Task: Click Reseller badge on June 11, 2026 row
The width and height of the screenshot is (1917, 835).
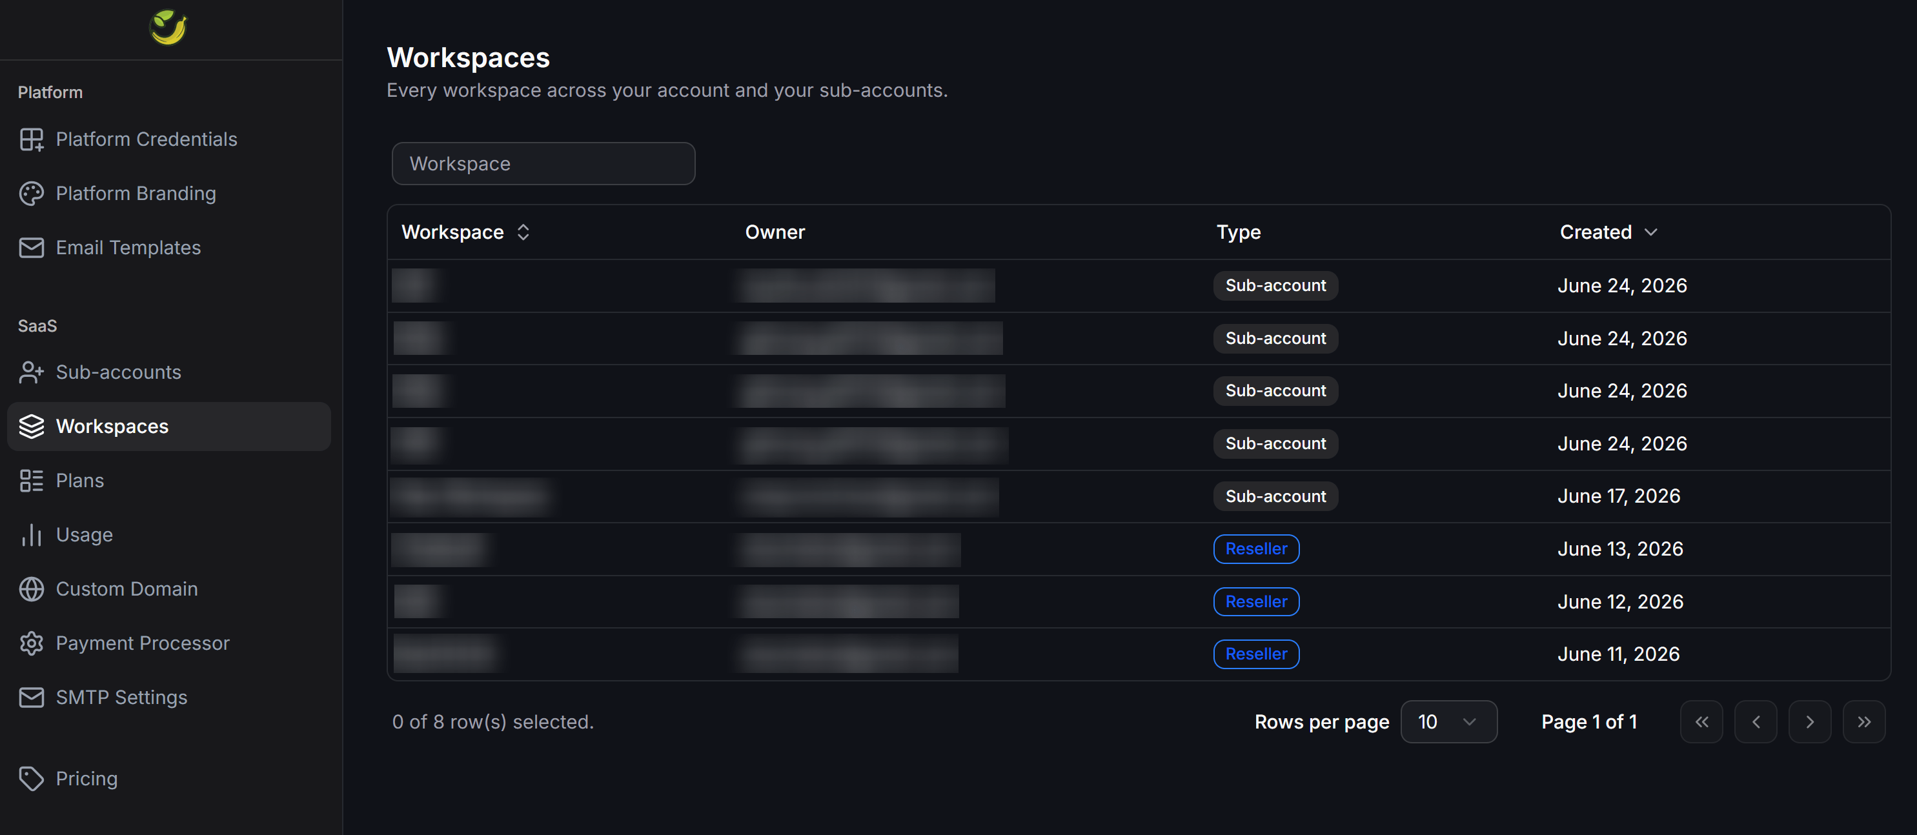Action: tap(1256, 654)
